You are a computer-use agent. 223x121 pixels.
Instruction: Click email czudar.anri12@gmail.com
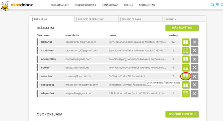[81, 42]
